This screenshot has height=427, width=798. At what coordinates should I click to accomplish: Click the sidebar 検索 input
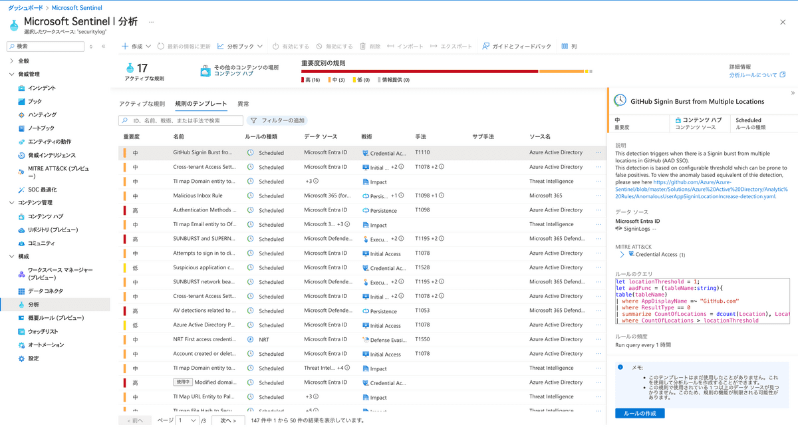46,47
